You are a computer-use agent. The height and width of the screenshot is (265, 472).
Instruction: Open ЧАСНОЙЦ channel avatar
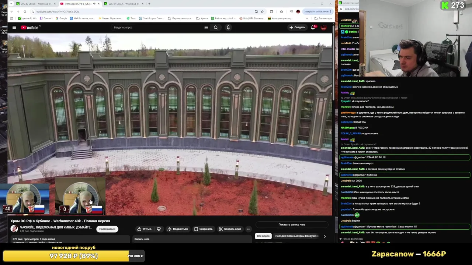pyautogui.click(x=14, y=229)
